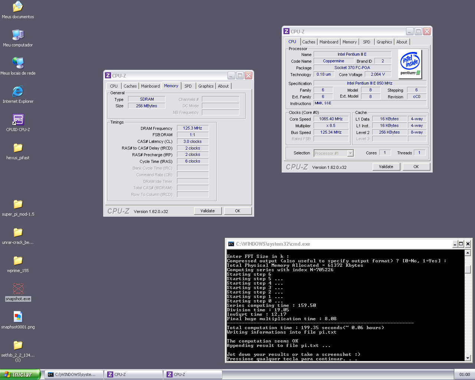Minimize the Memory CPU-Z window

pos(231,76)
